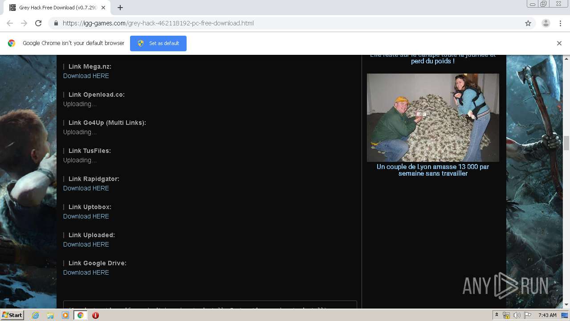Click the scrollbar down arrow
Image resolution: width=570 pixels, height=321 pixels.
pyautogui.click(x=566, y=305)
